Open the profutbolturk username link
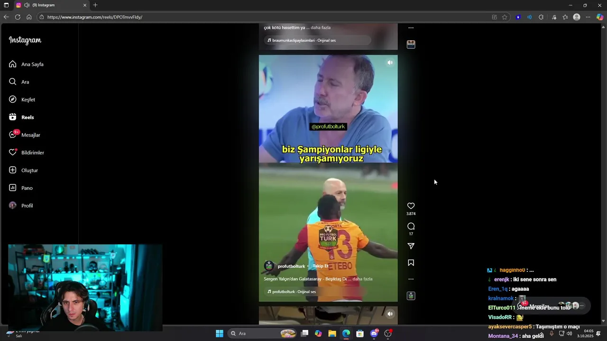607x341 pixels. click(291, 266)
